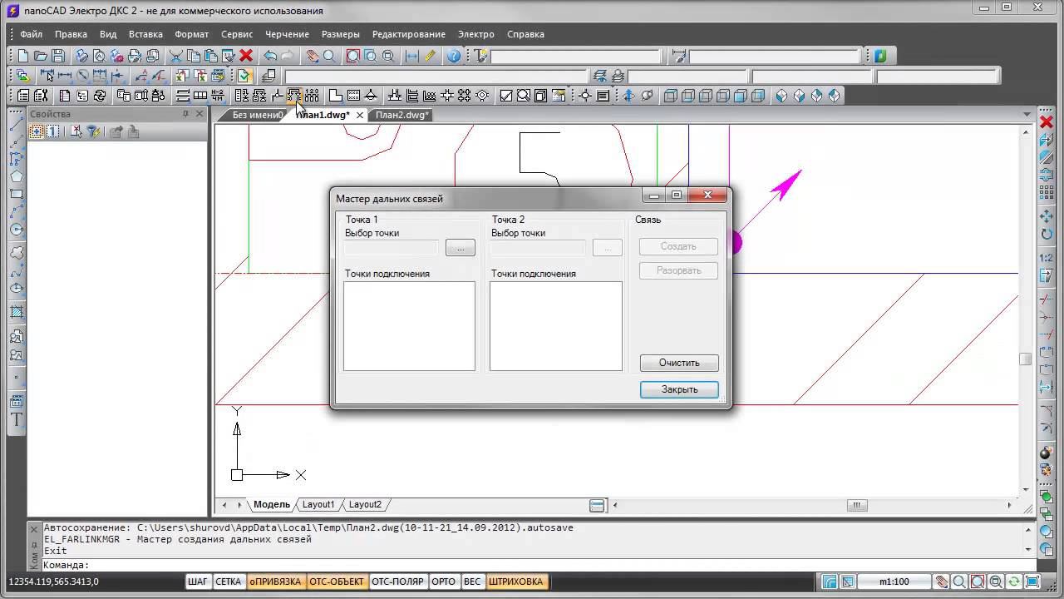Image resolution: width=1064 pixels, height=599 pixels.
Task: Click the large red X icon on right toolbar
Action: pyautogui.click(x=1047, y=122)
